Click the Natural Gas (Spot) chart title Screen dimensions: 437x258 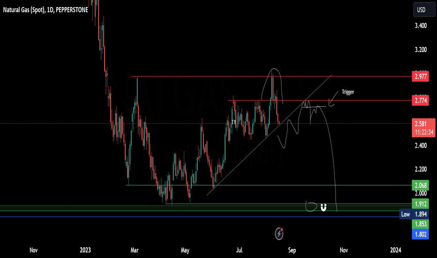click(x=45, y=10)
